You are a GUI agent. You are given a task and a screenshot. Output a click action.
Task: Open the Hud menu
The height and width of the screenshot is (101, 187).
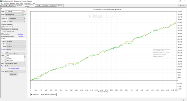pyautogui.click(x=17, y=3)
